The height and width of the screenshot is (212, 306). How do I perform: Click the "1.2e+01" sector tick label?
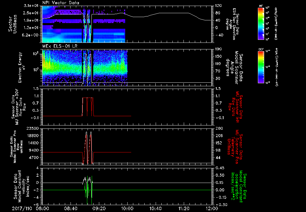click(31, 28)
